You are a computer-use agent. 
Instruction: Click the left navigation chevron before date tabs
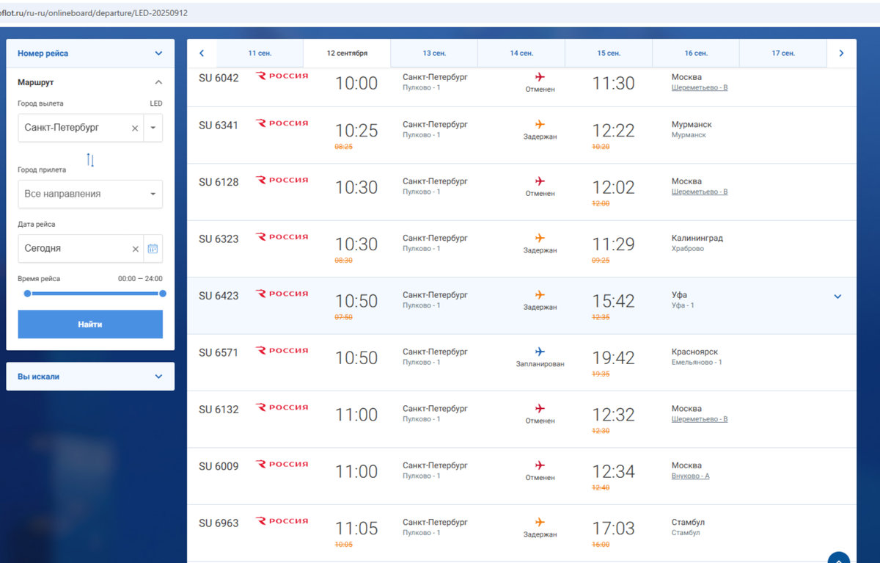(x=202, y=53)
